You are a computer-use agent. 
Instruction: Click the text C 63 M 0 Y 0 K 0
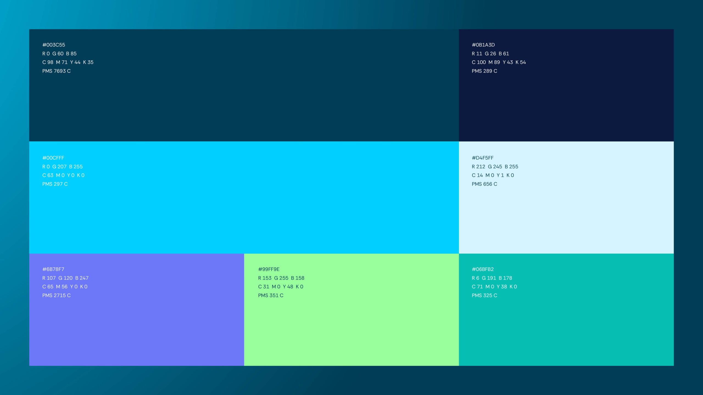[x=63, y=175]
